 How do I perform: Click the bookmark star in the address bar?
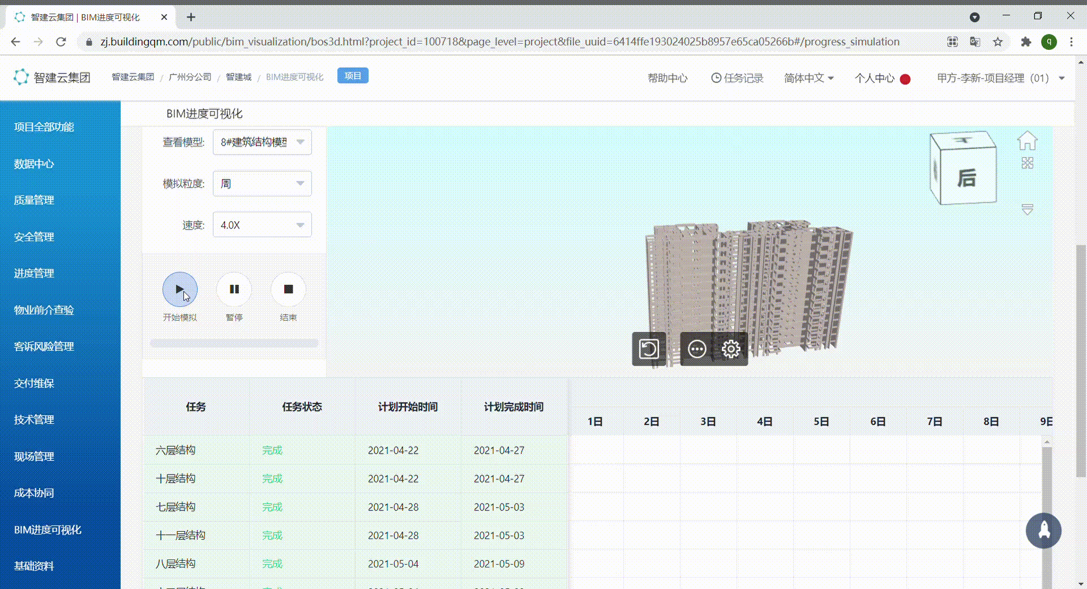(998, 42)
